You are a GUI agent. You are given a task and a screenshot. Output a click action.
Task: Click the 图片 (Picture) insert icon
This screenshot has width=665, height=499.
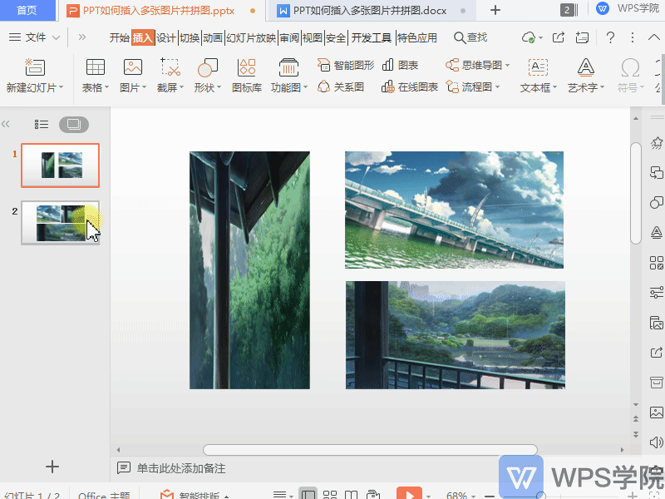pos(132,68)
